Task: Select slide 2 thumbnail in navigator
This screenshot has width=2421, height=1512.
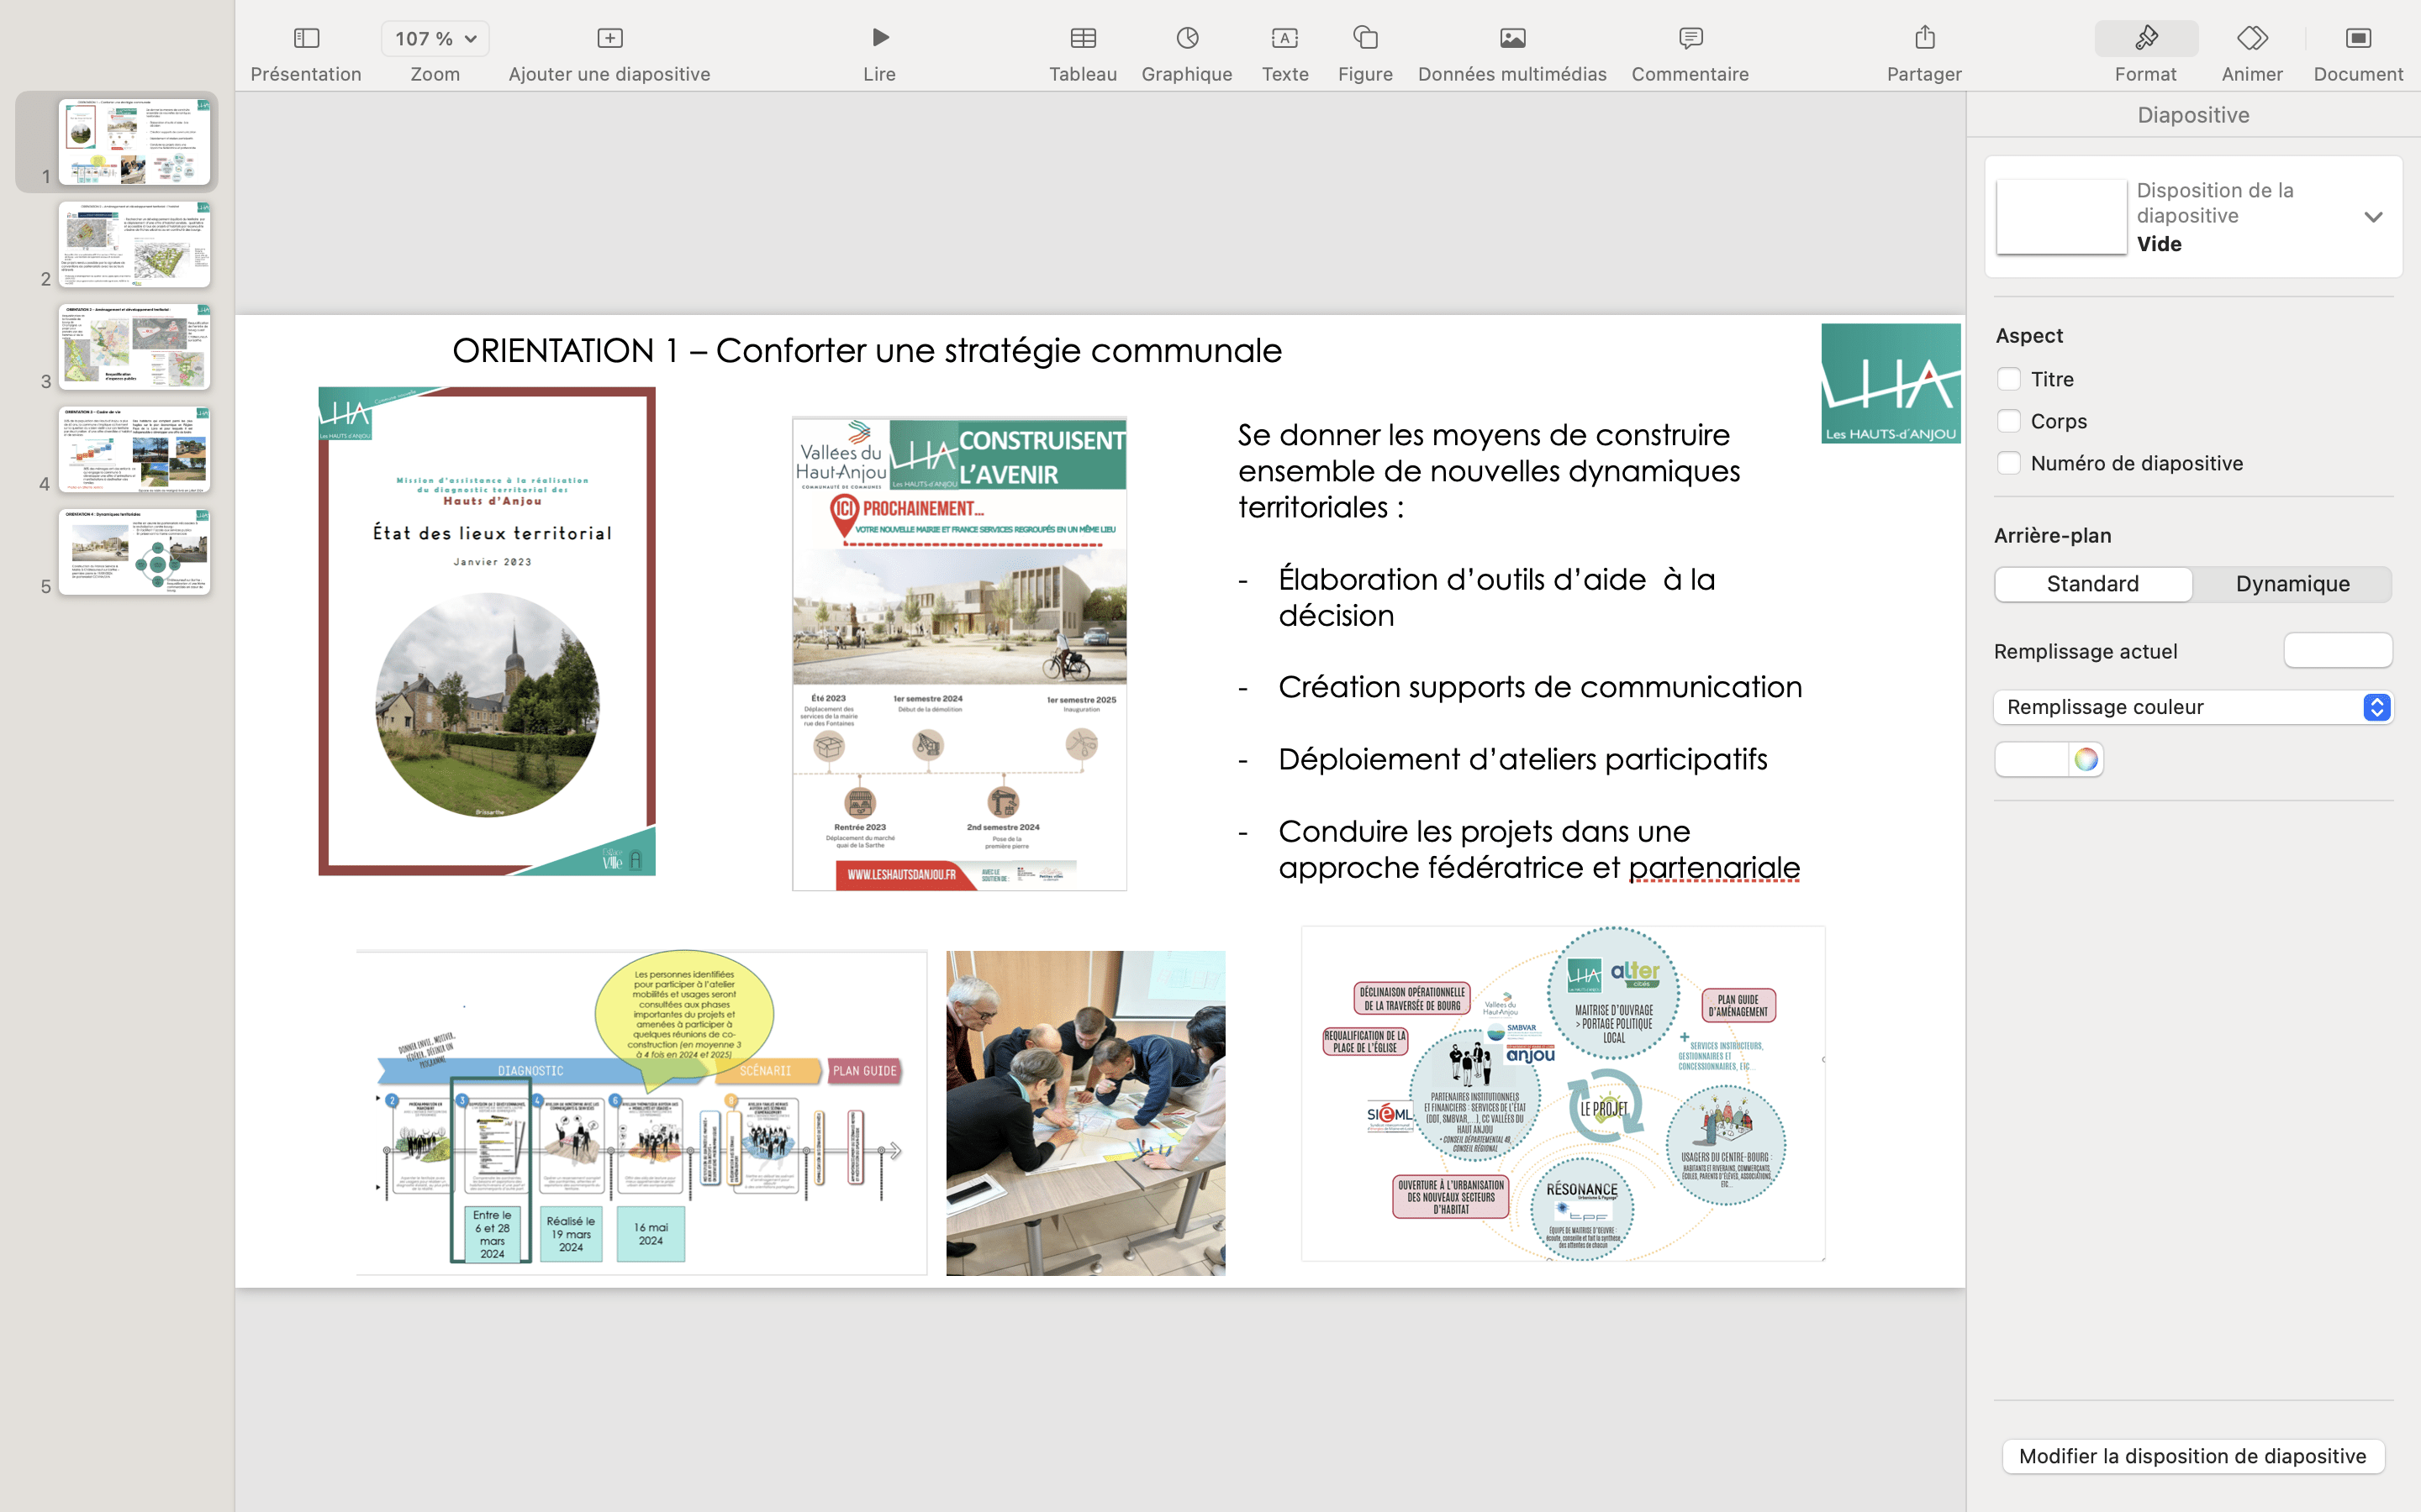Action: tap(134, 245)
